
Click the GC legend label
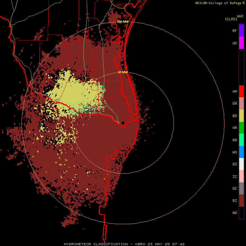pyautogui.click(x=235, y=189)
